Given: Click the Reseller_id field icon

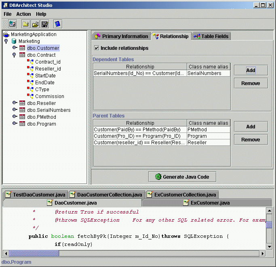Looking at the screenshot, I should click(x=30, y=68).
